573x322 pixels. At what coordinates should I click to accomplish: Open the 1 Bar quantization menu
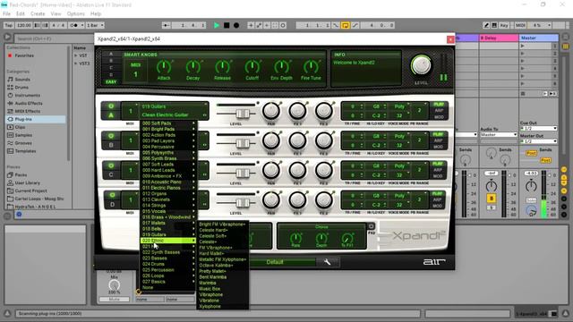pyautogui.click(x=95, y=25)
